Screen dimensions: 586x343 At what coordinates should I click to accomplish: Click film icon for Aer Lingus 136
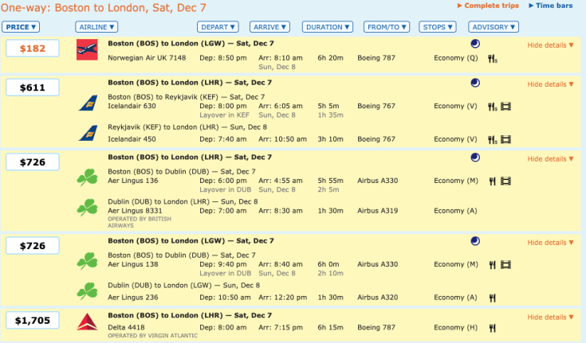(x=505, y=181)
